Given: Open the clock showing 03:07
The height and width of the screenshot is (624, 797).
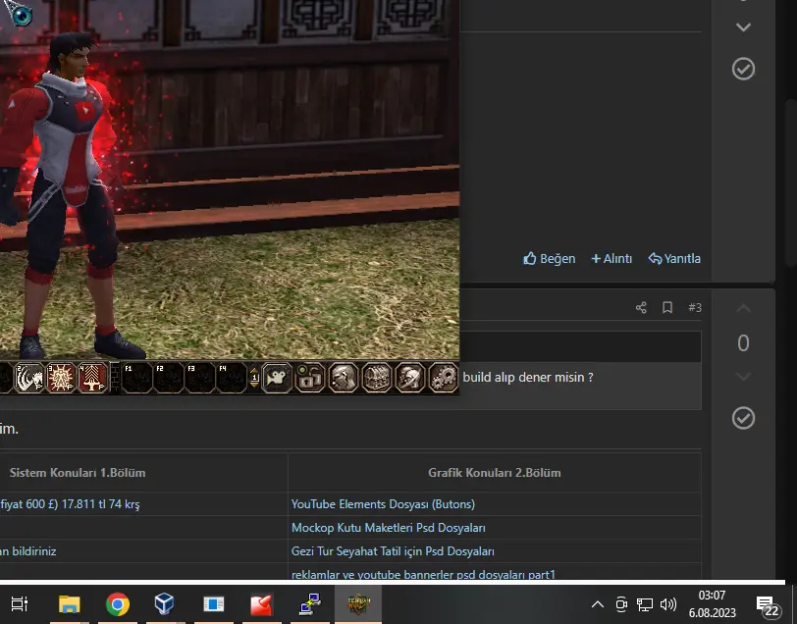Looking at the screenshot, I should [x=713, y=604].
